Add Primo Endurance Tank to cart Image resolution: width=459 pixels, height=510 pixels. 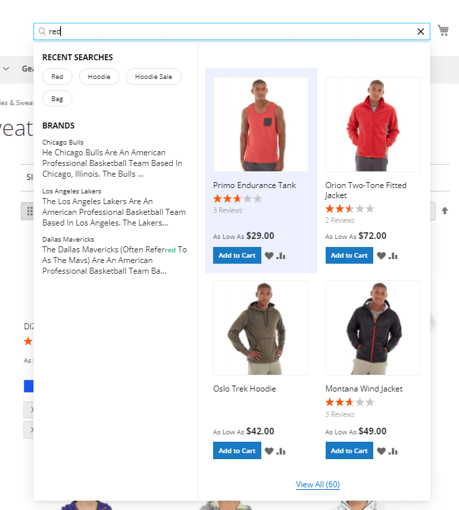tap(237, 255)
